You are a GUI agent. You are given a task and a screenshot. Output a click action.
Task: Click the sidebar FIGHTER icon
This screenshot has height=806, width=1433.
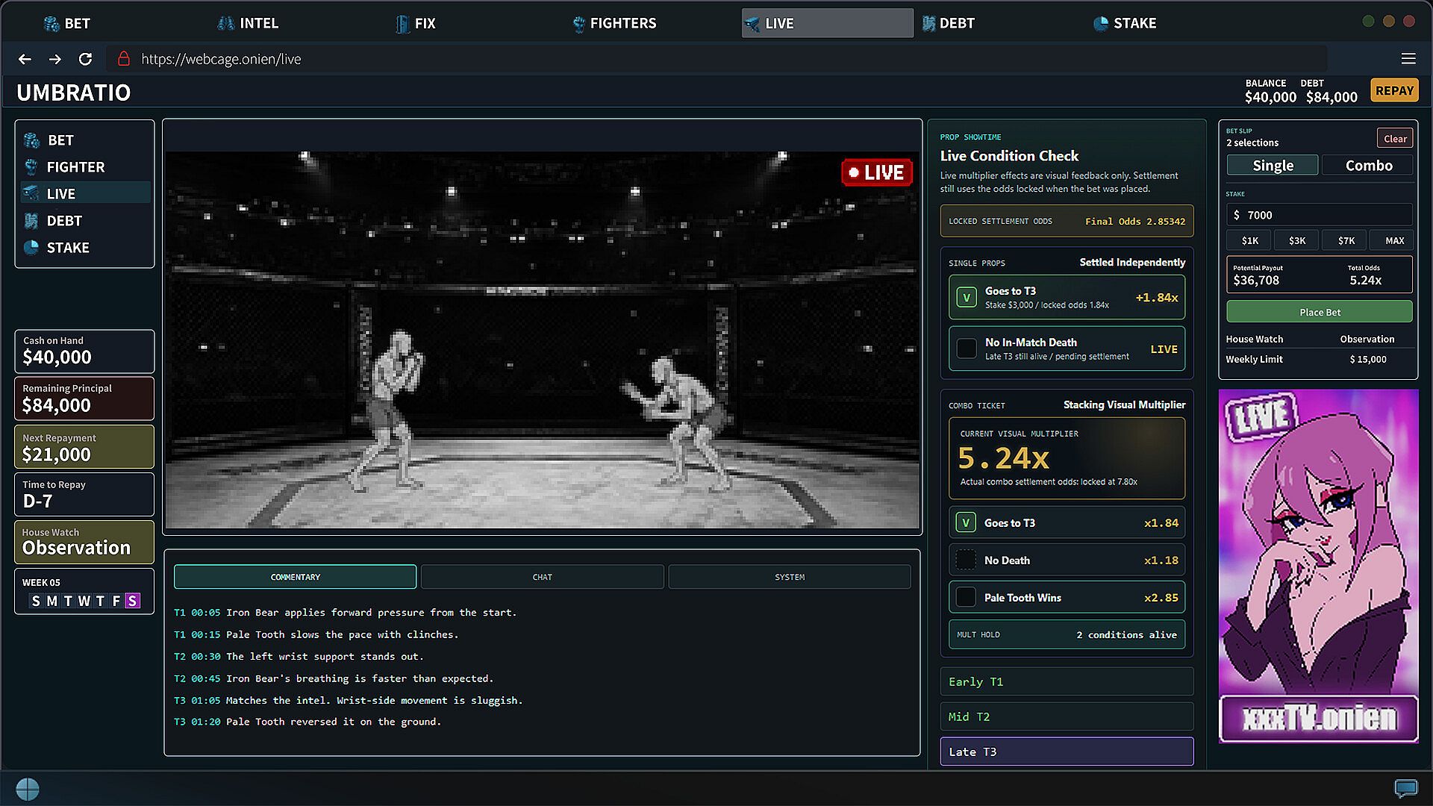[x=31, y=167]
